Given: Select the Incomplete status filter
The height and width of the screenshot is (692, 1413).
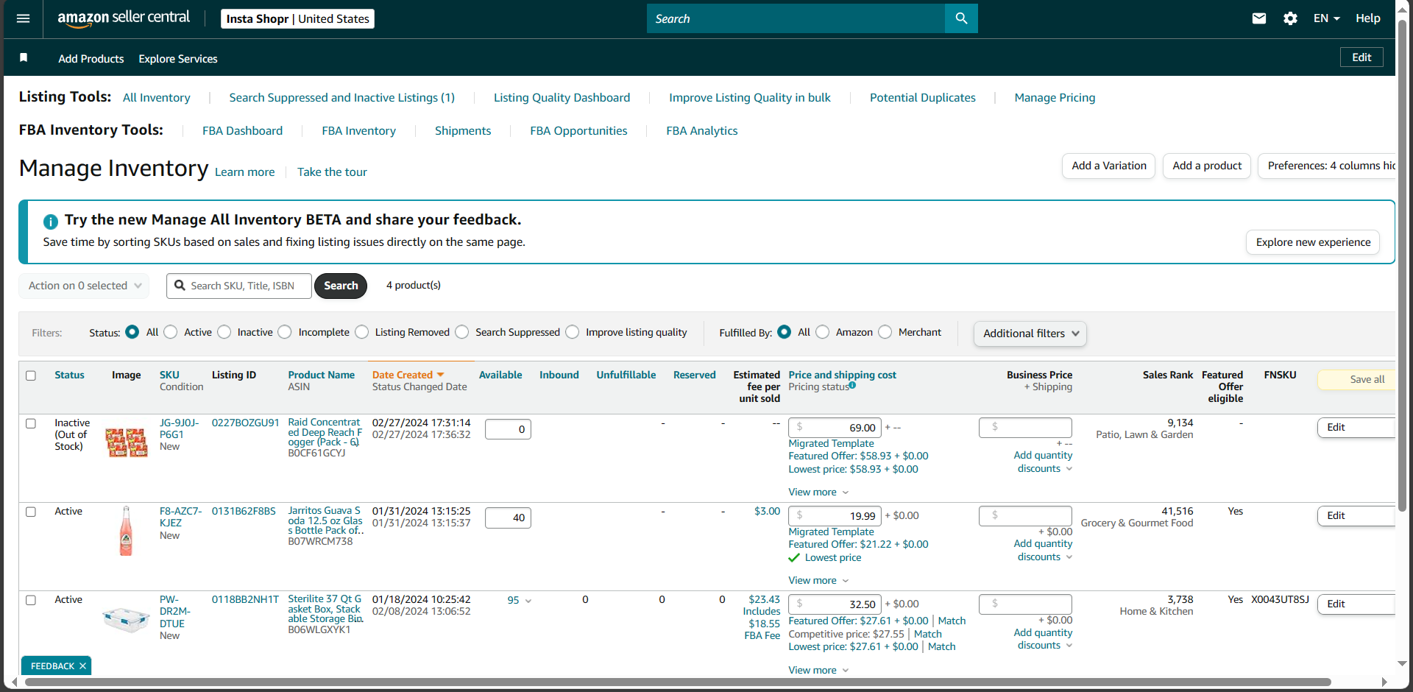Looking at the screenshot, I should (x=285, y=332).
